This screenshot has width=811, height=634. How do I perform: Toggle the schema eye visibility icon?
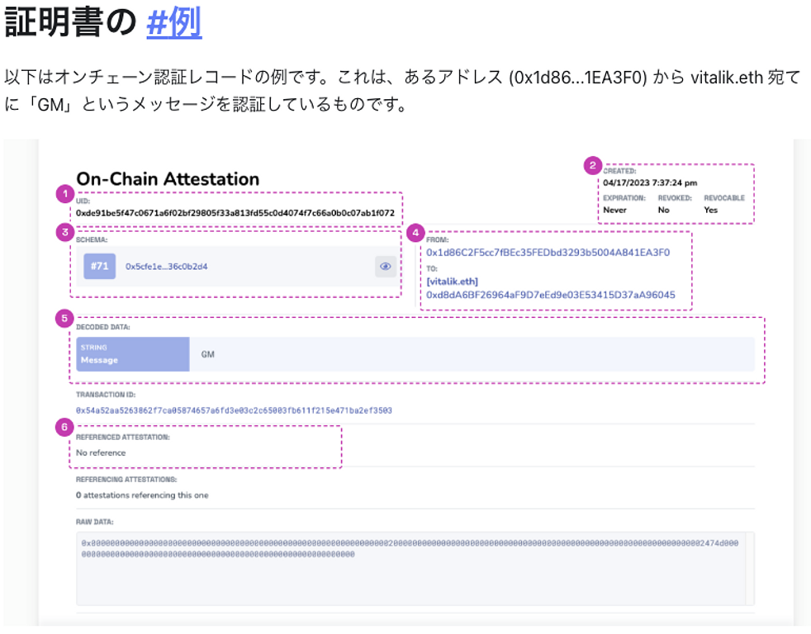[385, 266]
